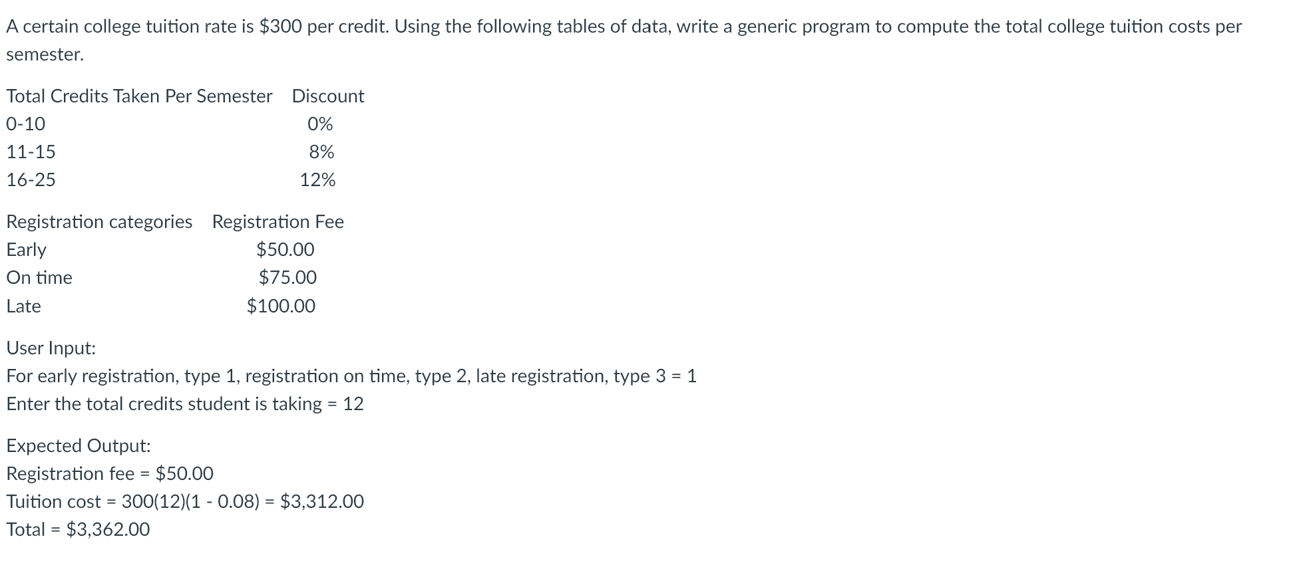Click the Late registration category
This screenshot has height=573, width=1295.
[x=24, y=306]
